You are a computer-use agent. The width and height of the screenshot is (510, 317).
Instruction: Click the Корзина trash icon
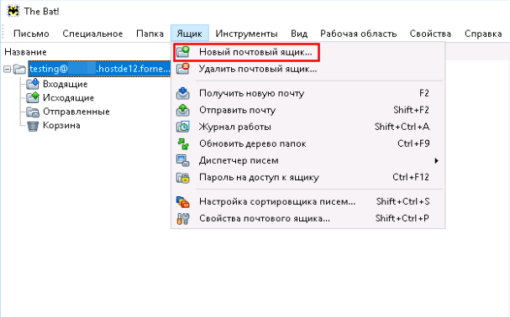(33, 126)
